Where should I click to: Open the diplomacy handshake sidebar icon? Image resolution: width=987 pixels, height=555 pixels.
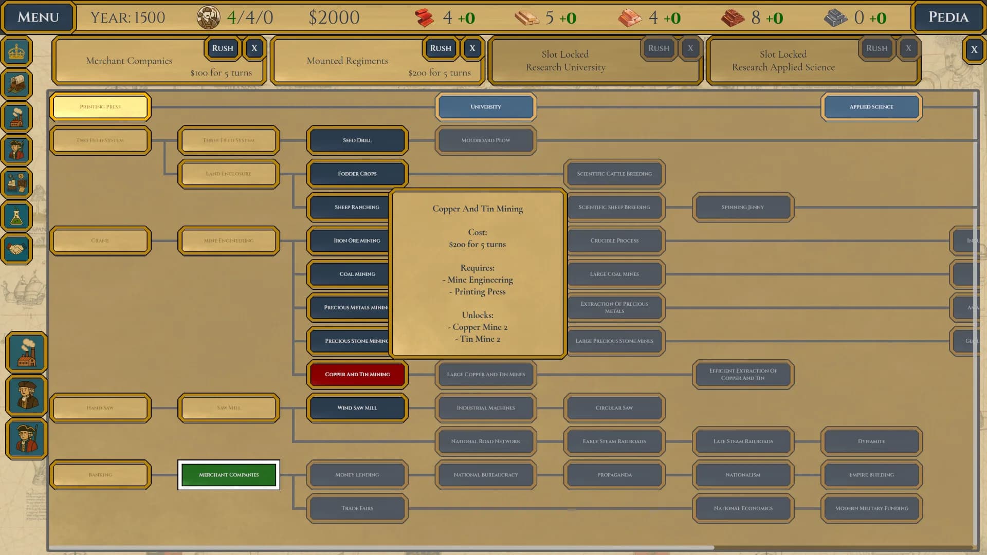[16, 249]
